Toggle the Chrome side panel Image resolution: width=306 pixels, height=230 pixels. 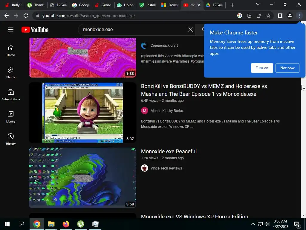pyautogui.click(x=280, y=16)
